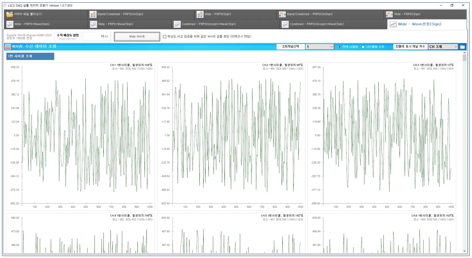The width and height of the screenshot is (472, 258).
Task: Open the Combined - PRPD(Unsign)+Wave(Sign) tab
Action: (x=334, y=24)
